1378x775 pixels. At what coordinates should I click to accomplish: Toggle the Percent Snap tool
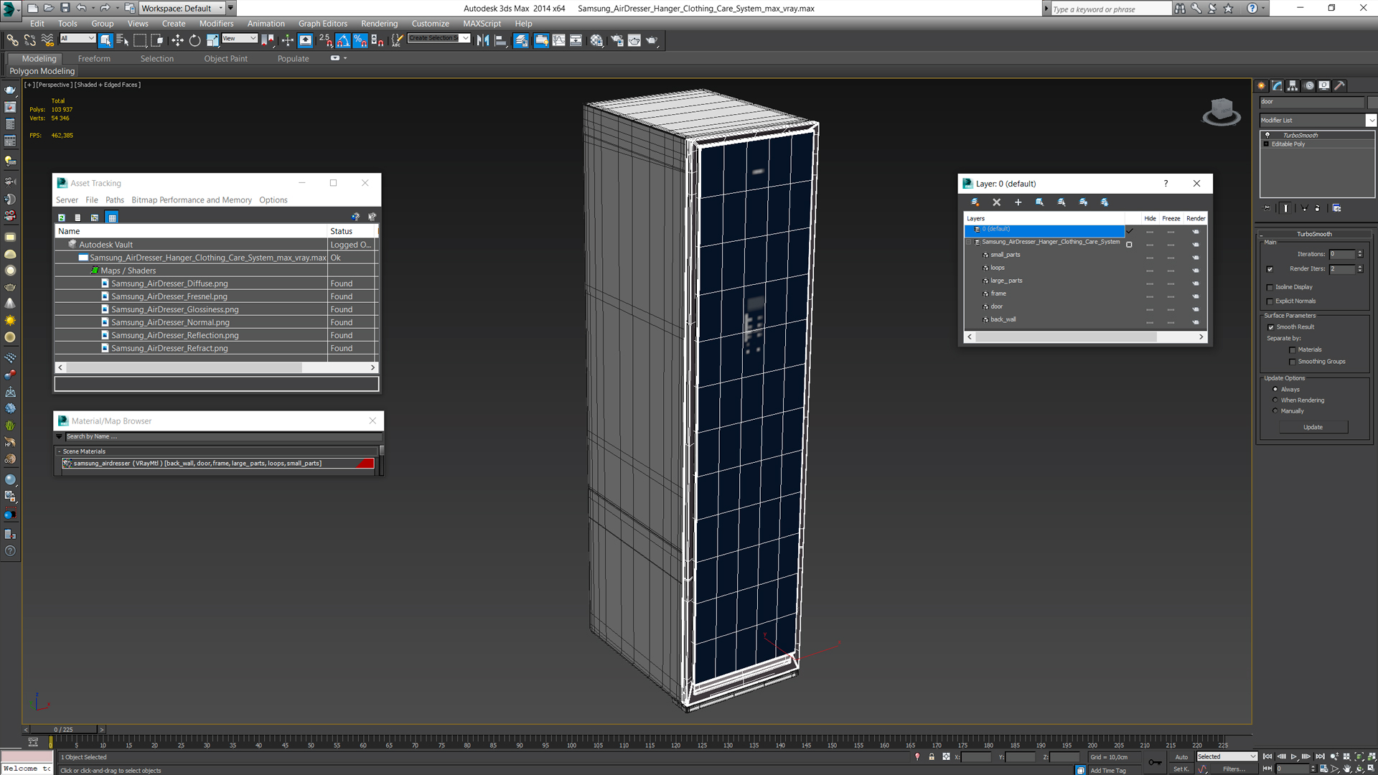360,40
